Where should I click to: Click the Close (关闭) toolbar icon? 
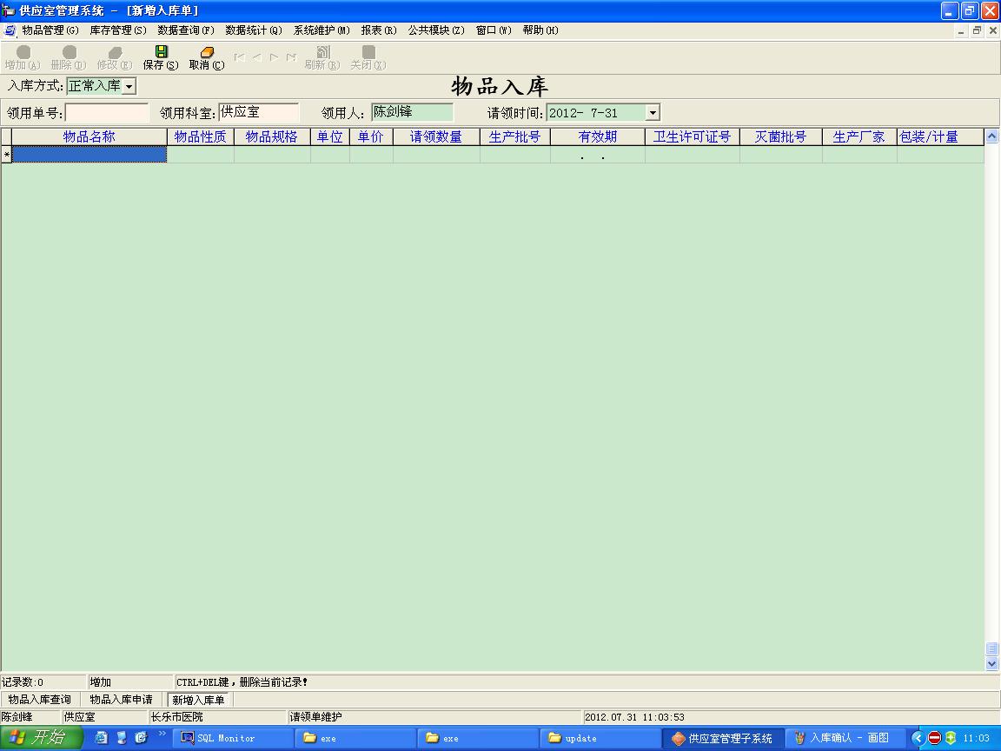click(368, 52)
